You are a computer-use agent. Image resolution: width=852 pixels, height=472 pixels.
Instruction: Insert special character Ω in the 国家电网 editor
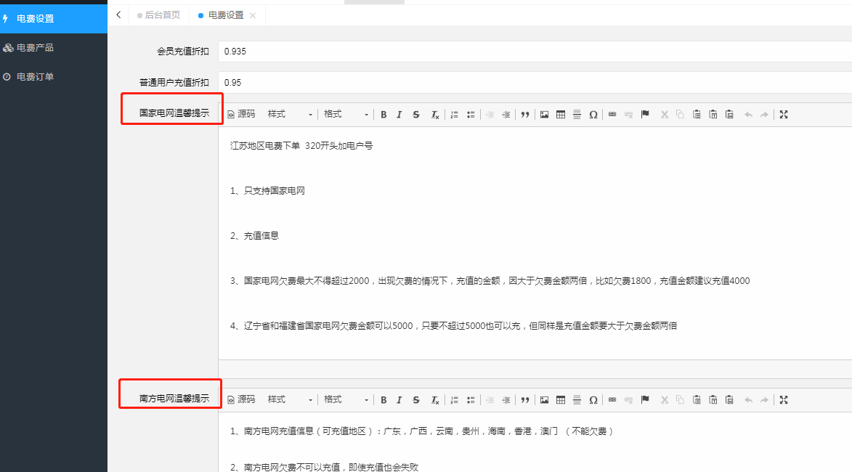(593, 115)
